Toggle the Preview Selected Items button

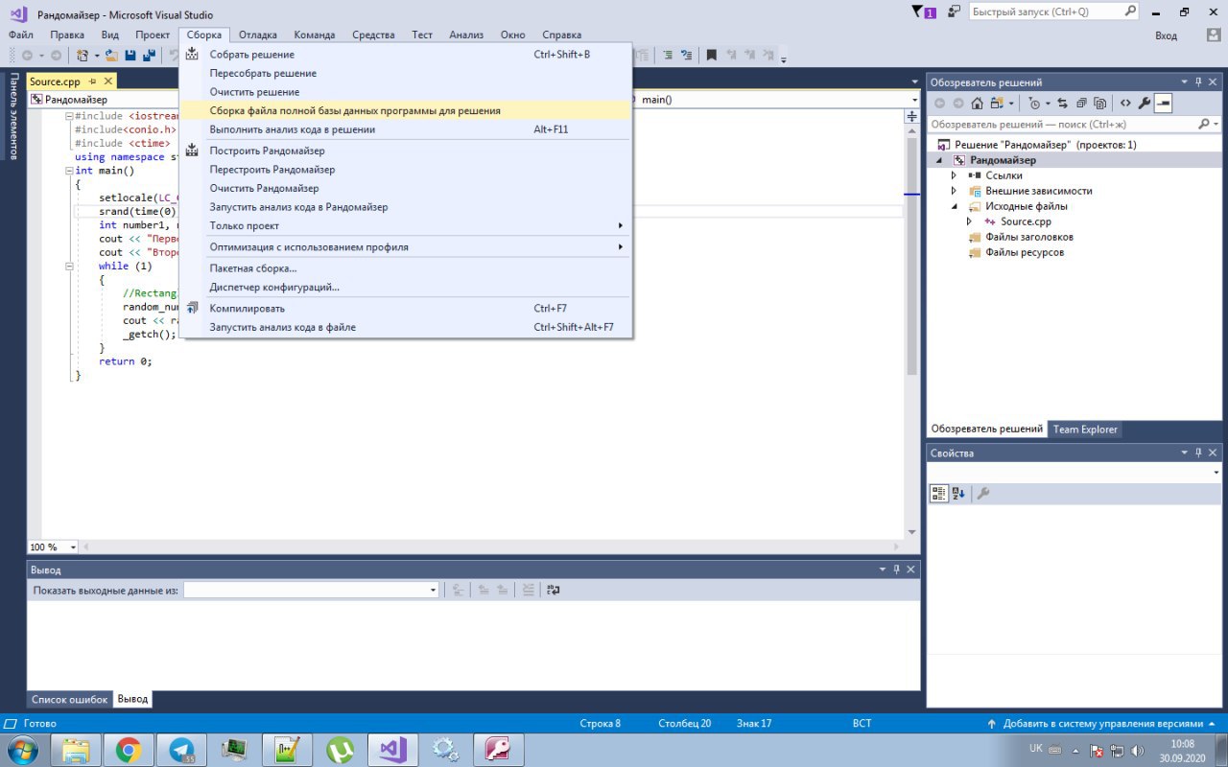(x=1163, y=104)
